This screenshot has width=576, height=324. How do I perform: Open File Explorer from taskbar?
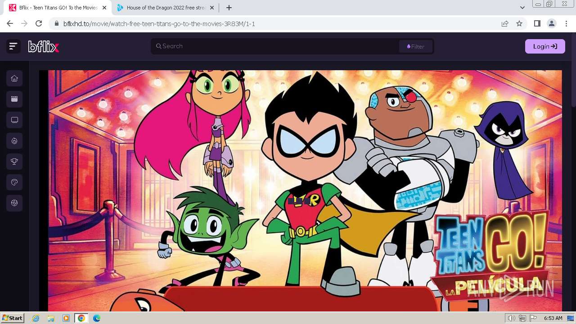51,318
